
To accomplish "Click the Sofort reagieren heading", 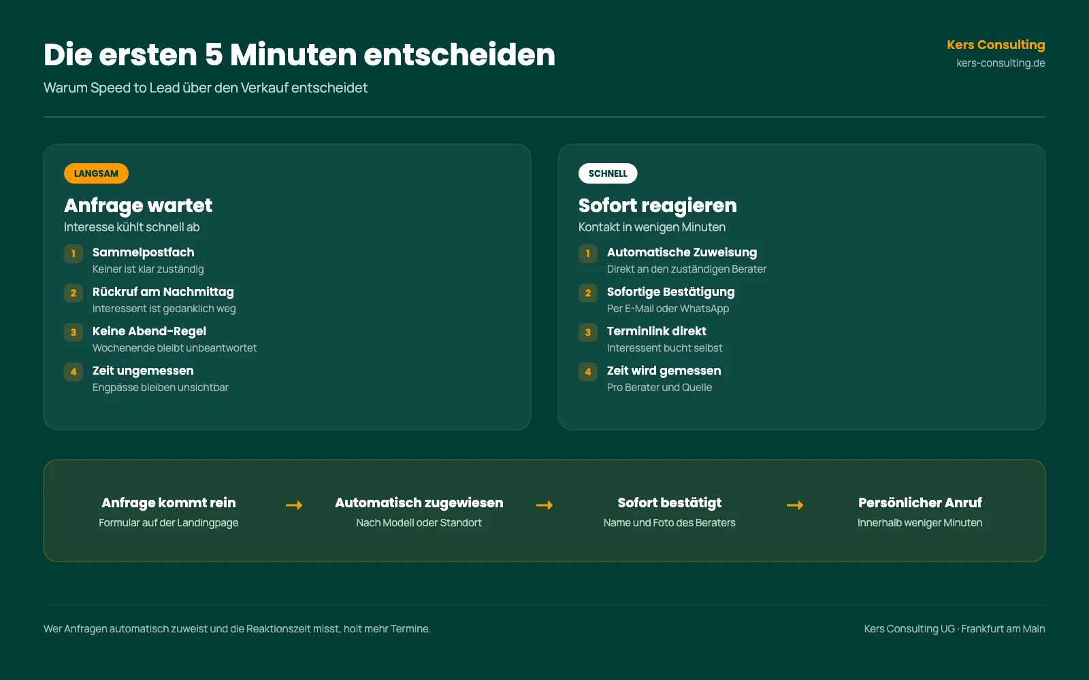I will [657, 205].
